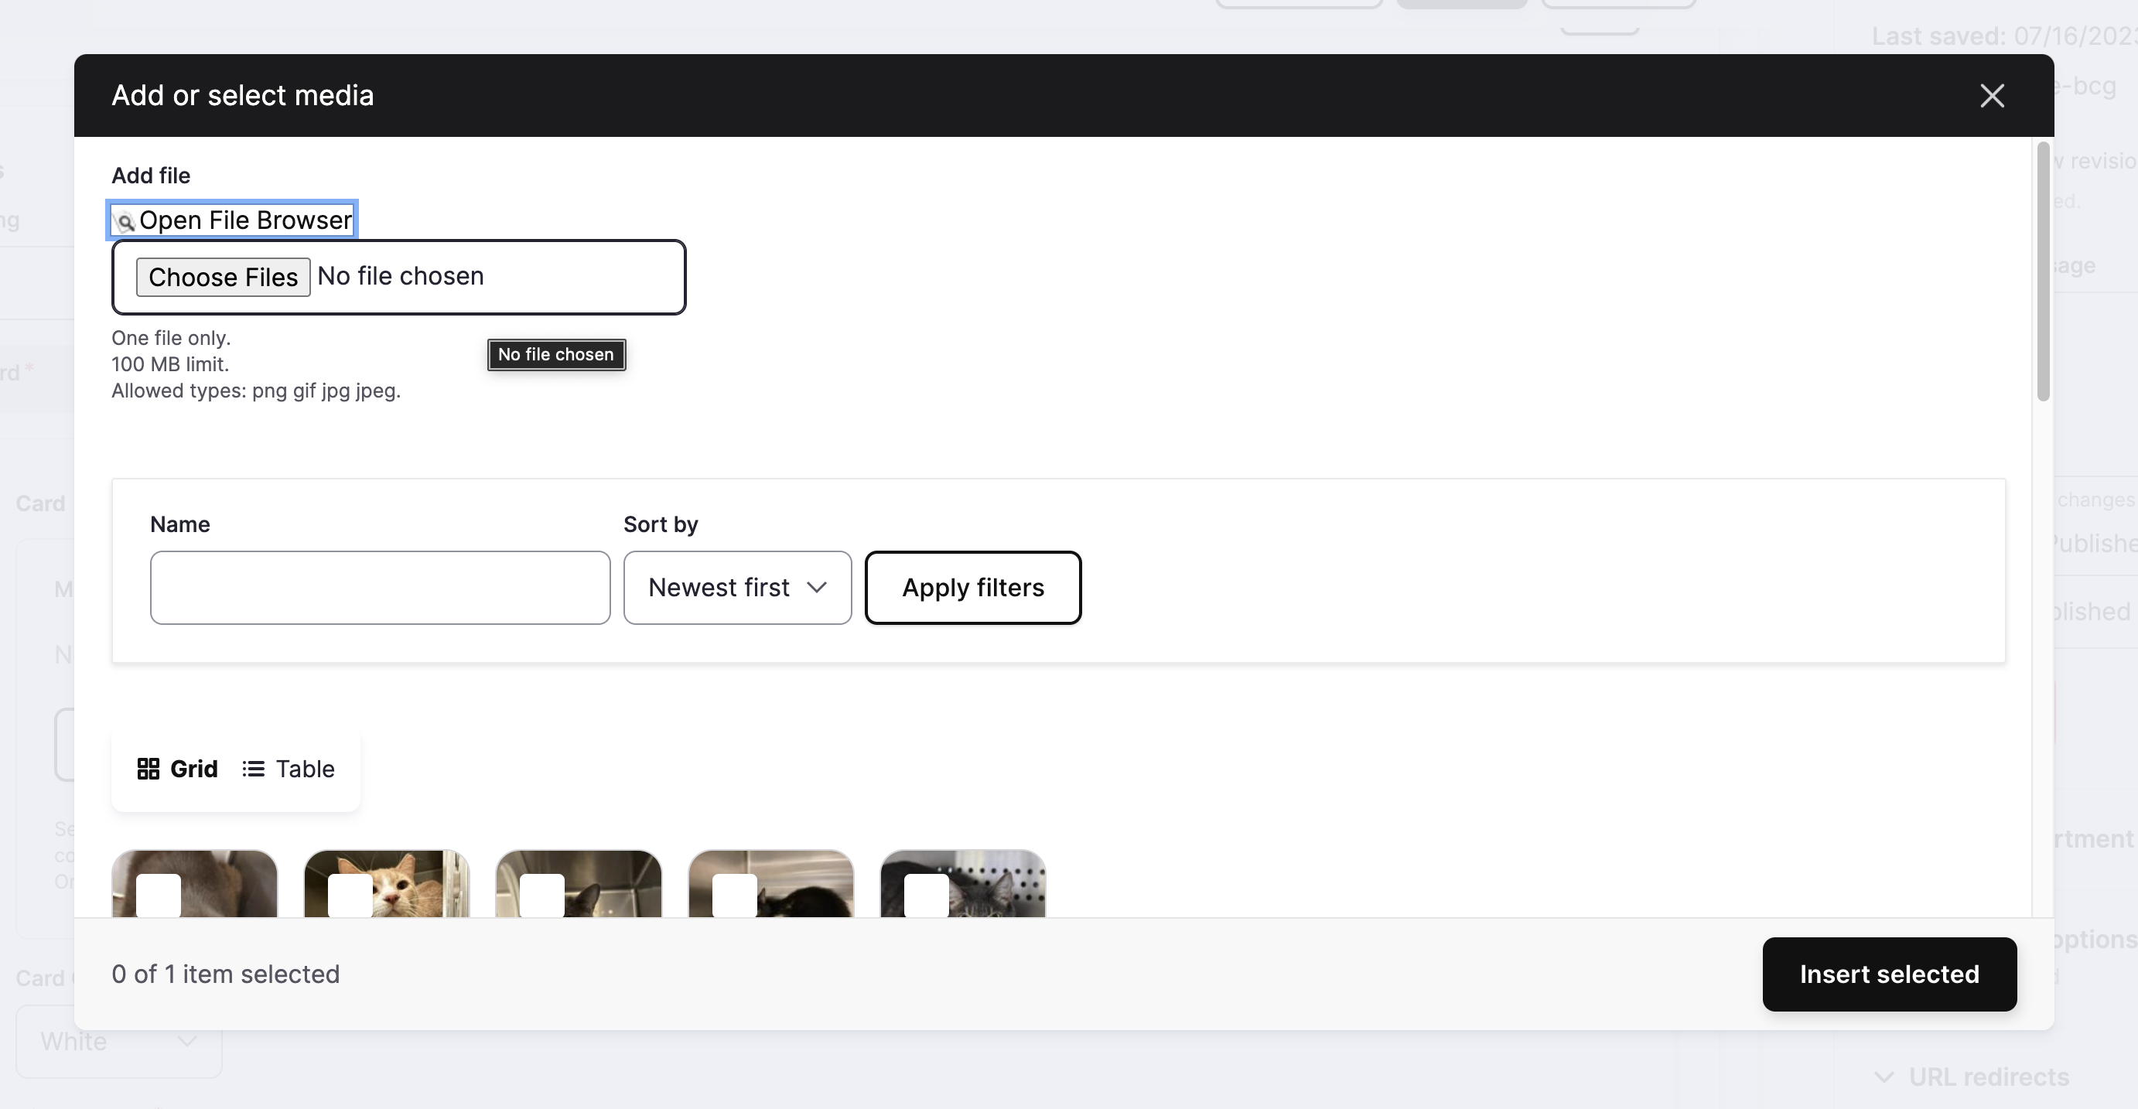Screen dimensions: 2138x1109
Task: Click inside the Name filter field
Action: click(x=379, y=587)
